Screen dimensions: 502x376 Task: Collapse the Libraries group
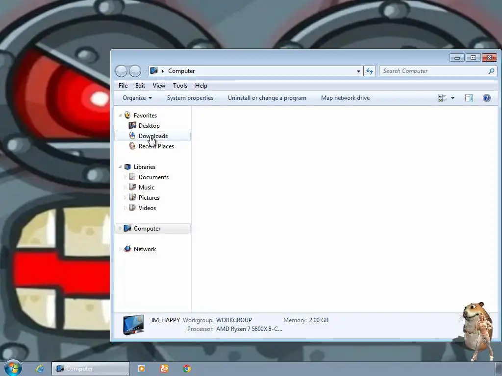coord(120,167)
